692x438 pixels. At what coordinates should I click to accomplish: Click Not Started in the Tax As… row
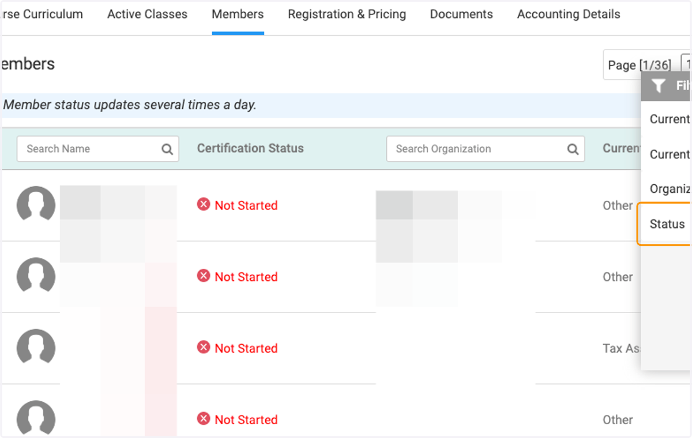[x=237, y=348]
